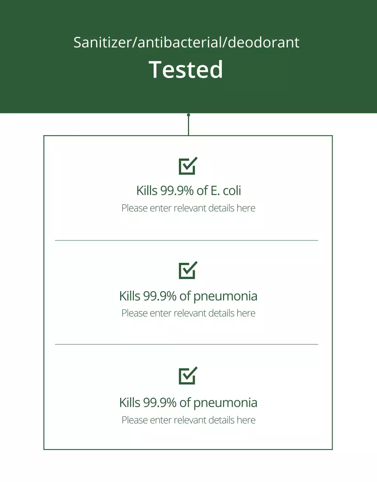This screenshot has width=377, height=482.
Task: Click details placeholder text in the bottom section
Action: click(188, 420)
